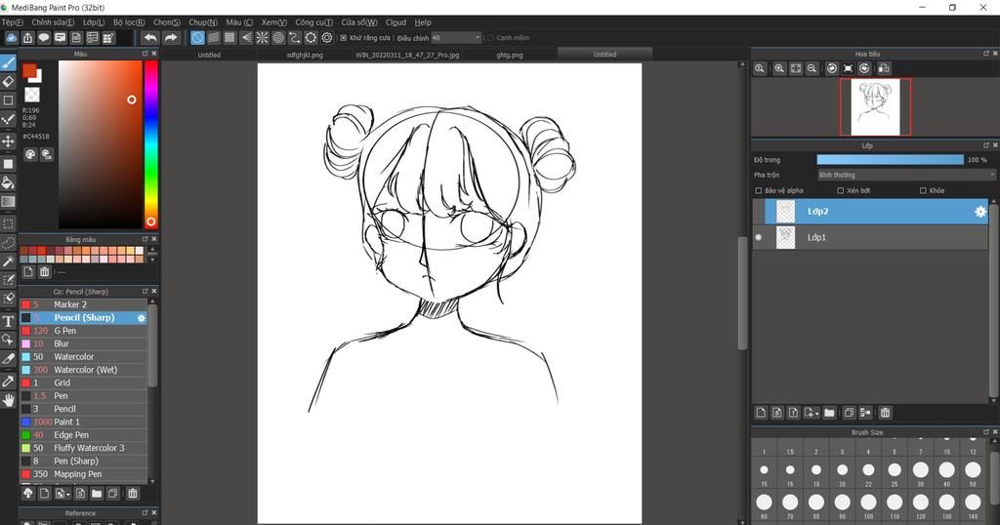Viewport: 1000px width, 525px height.
Task: Undock the Màu color panel
Action: click(145, 54)
